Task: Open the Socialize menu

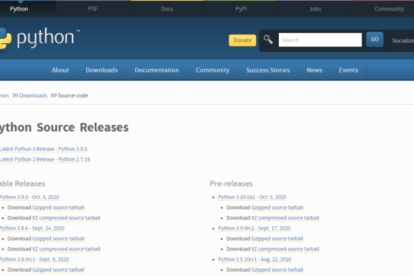Action: click(403, 41)
